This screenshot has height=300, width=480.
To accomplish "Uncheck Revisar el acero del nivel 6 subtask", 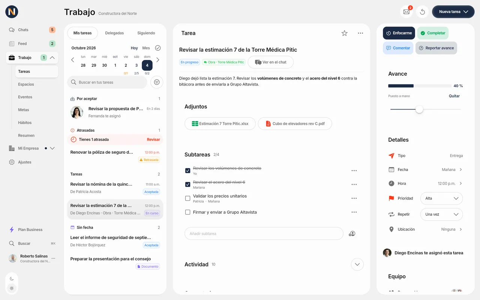I will tap(188, 184).
